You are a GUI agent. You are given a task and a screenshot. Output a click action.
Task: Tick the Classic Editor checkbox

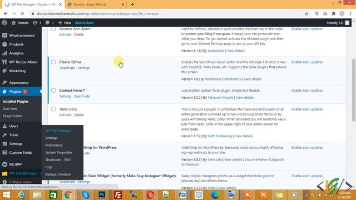click(53, 62)
